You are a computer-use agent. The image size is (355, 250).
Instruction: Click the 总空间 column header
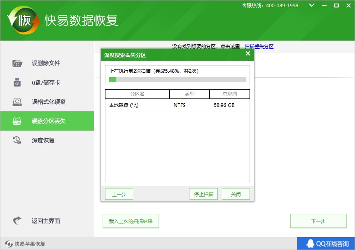pyautogui.click(x=230, y=94)
